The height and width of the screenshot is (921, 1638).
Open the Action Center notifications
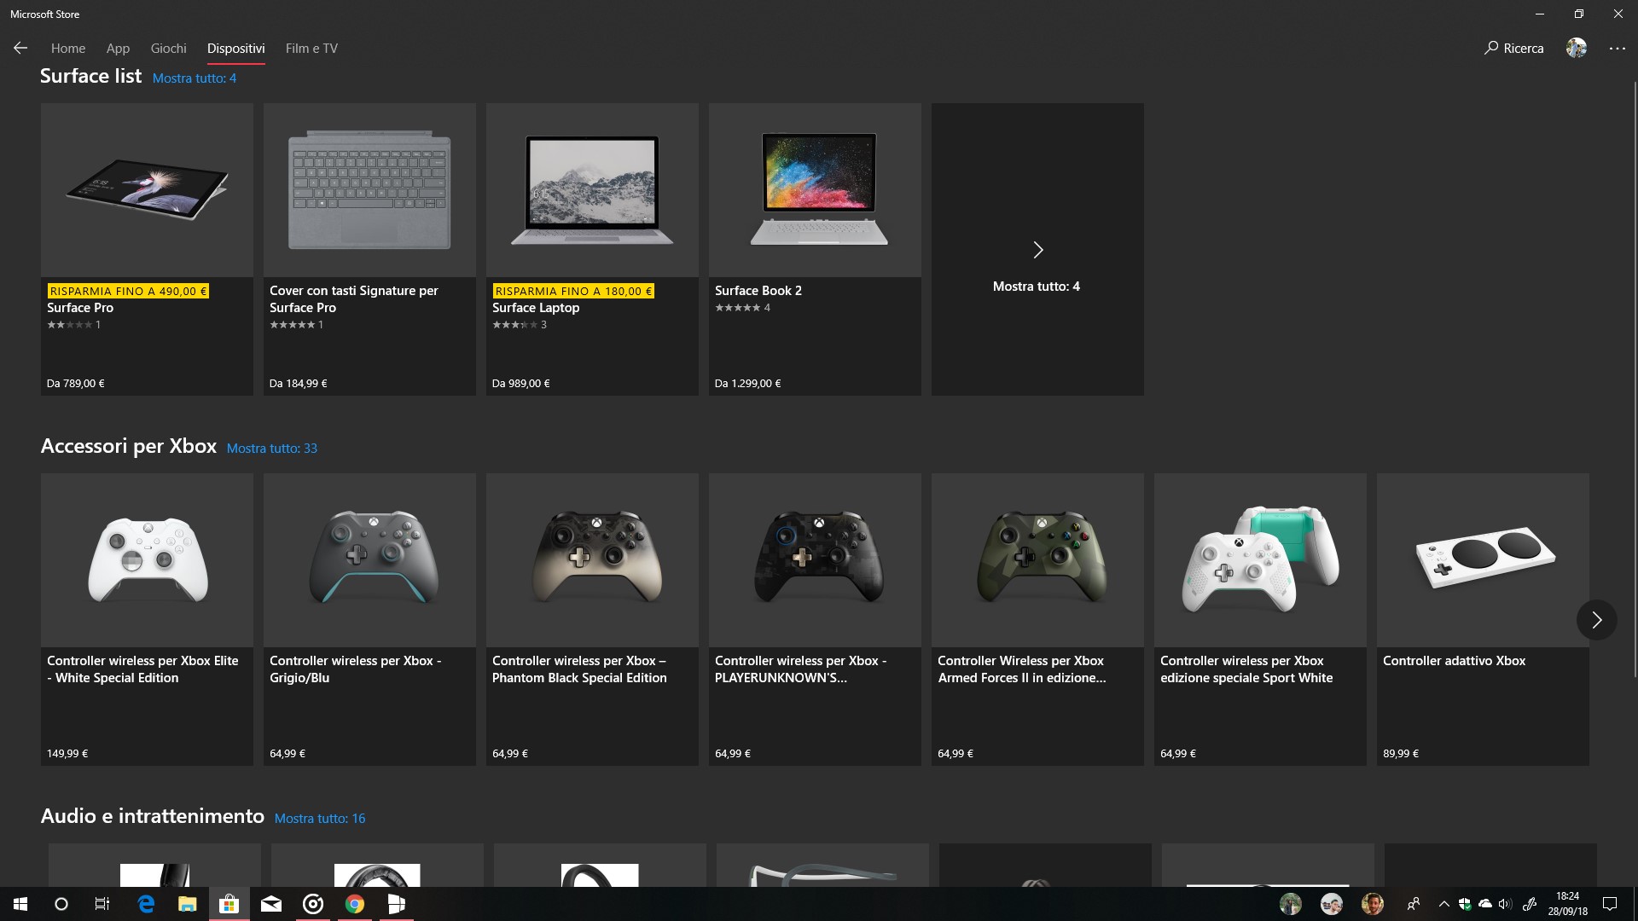pyautogui.click(x=1610, y=904)
